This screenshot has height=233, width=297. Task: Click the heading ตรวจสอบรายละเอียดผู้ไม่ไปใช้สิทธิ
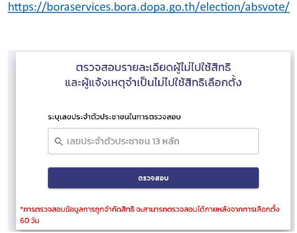[x=153, y=68]
